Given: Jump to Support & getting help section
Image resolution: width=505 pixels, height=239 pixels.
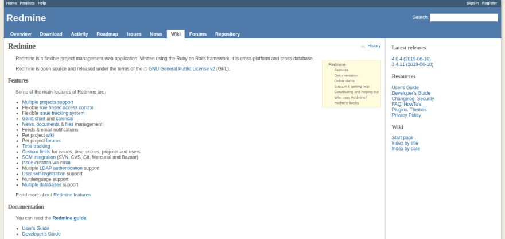Looking at the screenshot, I should coord(352,86).
